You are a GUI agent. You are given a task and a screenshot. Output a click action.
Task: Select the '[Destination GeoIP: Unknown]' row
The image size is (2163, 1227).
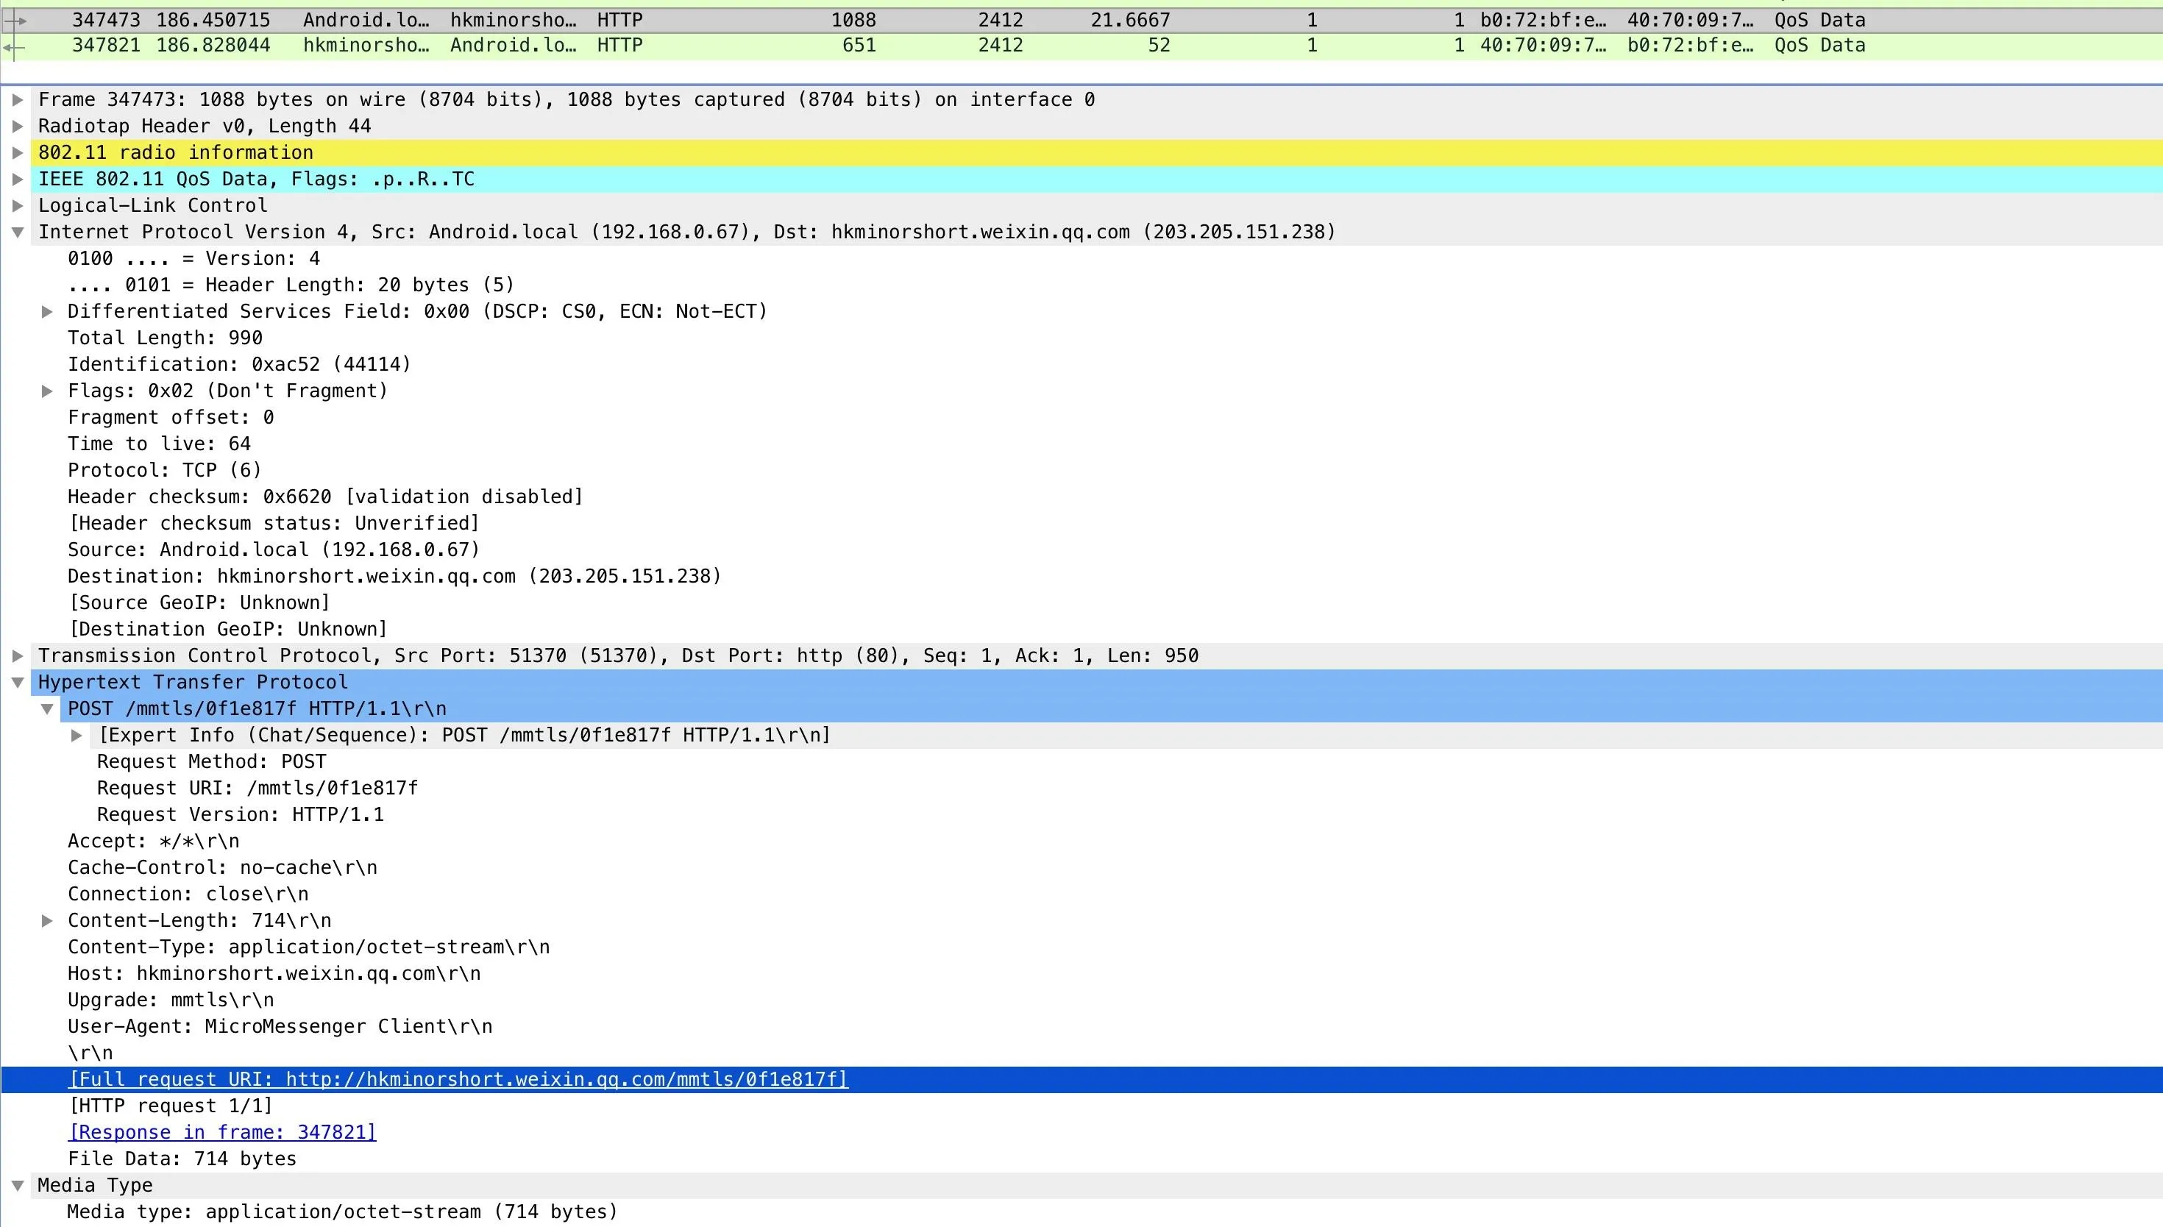227,630
